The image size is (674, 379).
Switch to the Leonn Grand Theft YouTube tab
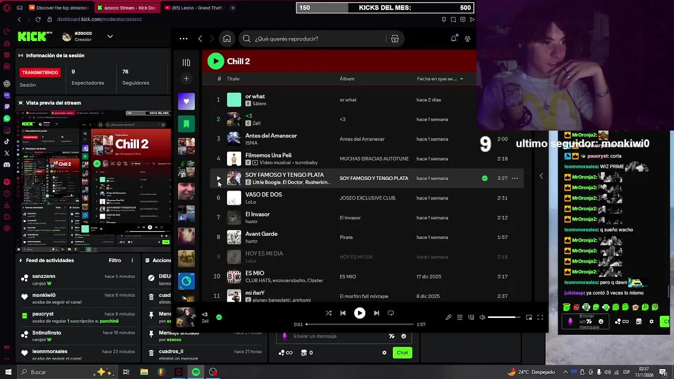pos(194,8)
